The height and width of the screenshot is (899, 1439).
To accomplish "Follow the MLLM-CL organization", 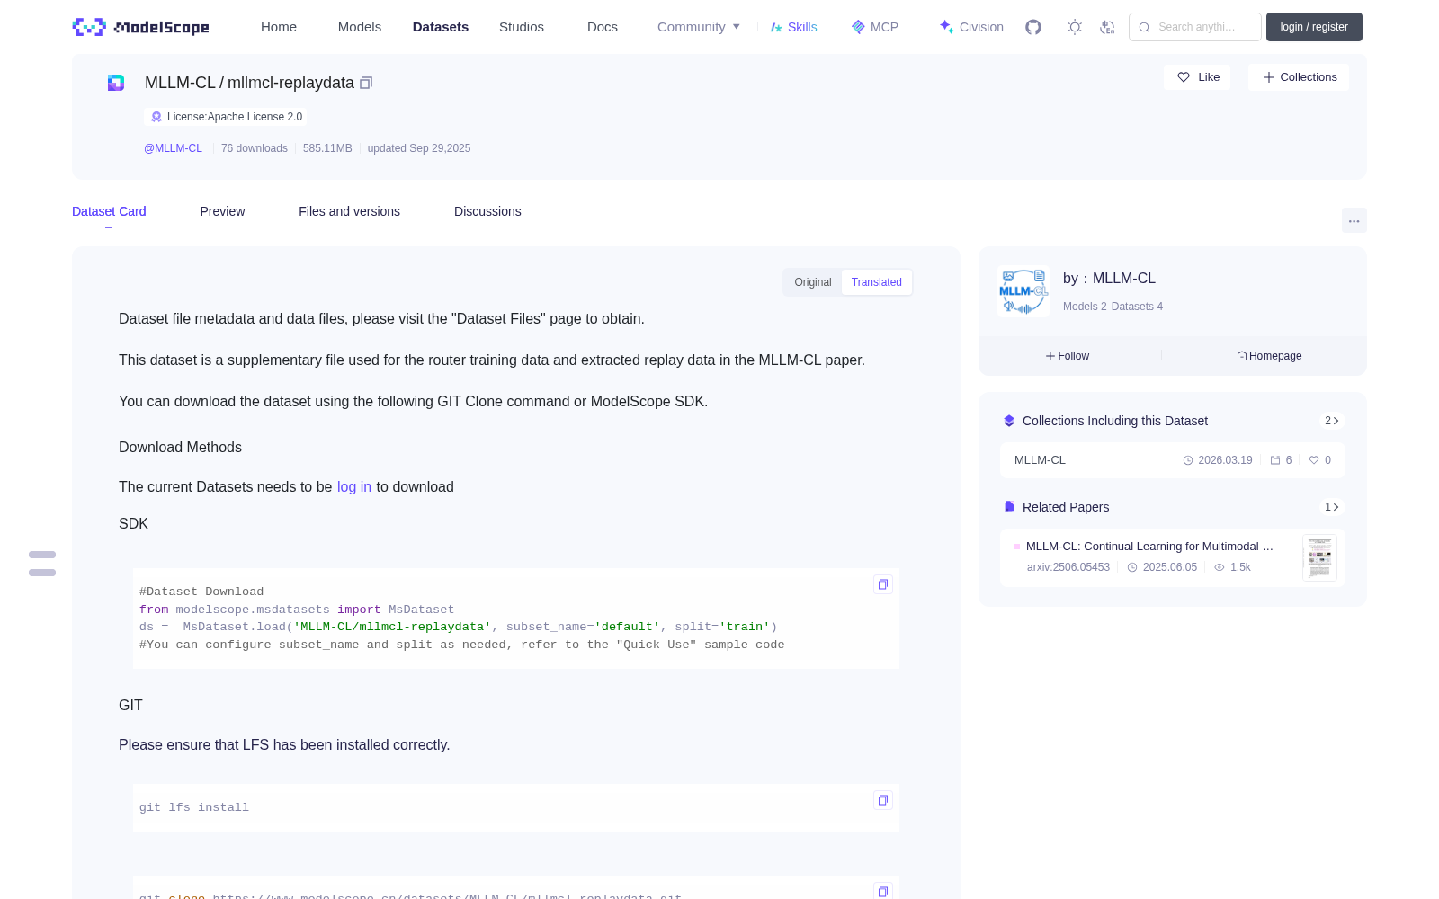I will click(x=1068, y=356).
